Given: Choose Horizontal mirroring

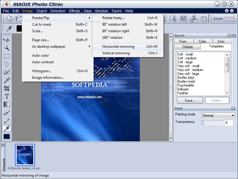Looking at the screenshot, I should point(128,47).
